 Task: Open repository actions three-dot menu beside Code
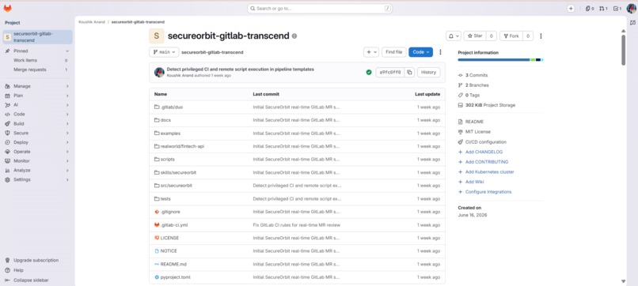pyautogui.click(x=440, y=52)
